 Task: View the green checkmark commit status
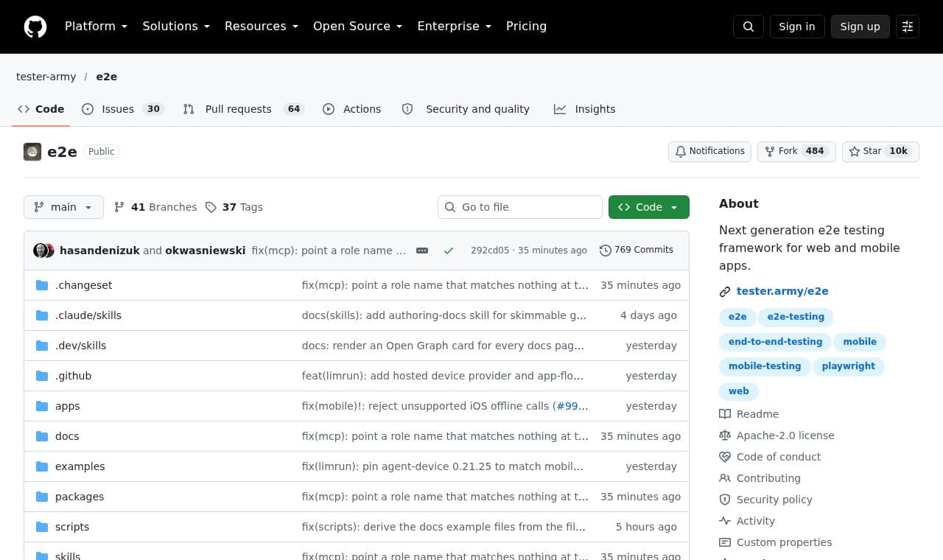(x=449, y=251)
